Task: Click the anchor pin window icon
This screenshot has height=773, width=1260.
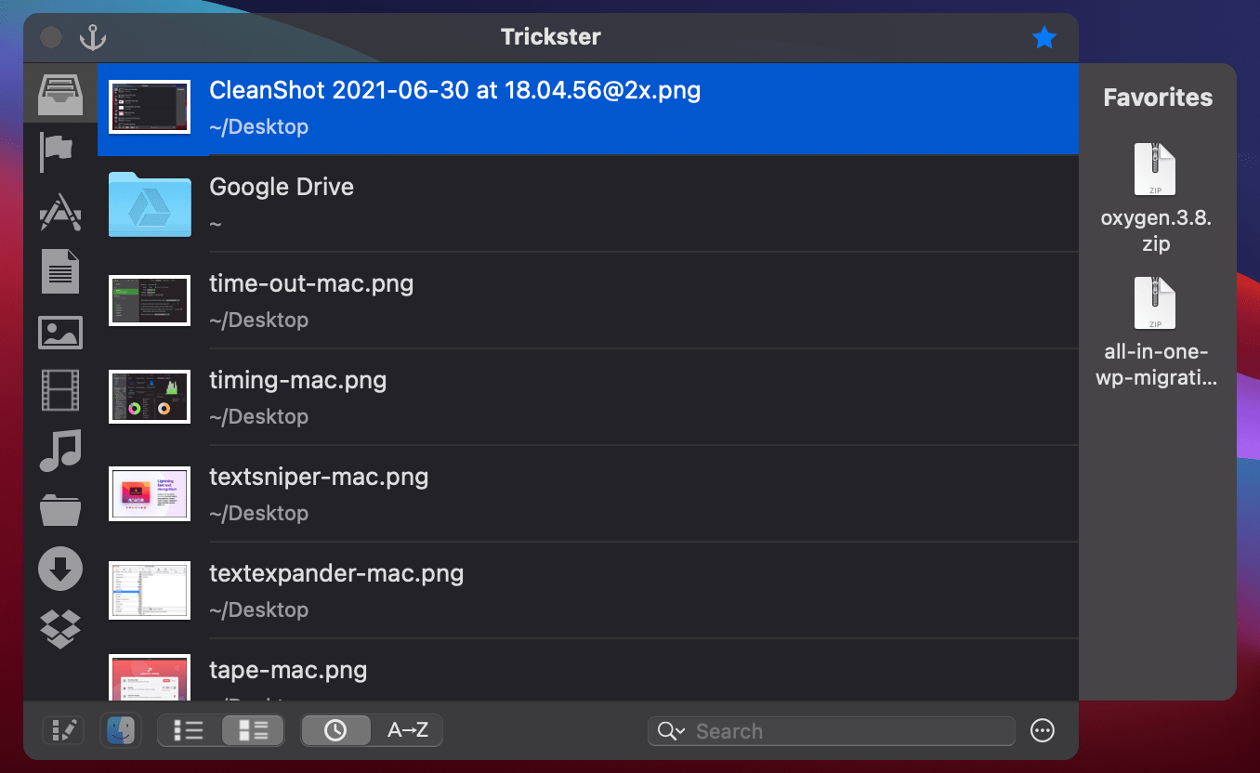Action: (x=92, y=37)
